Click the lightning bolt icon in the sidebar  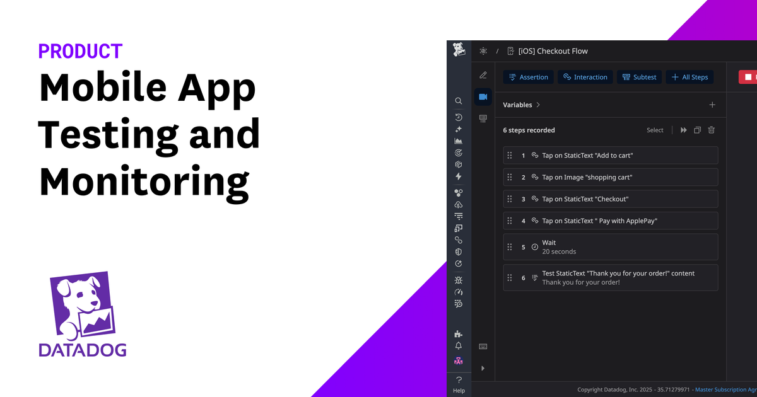459,176
